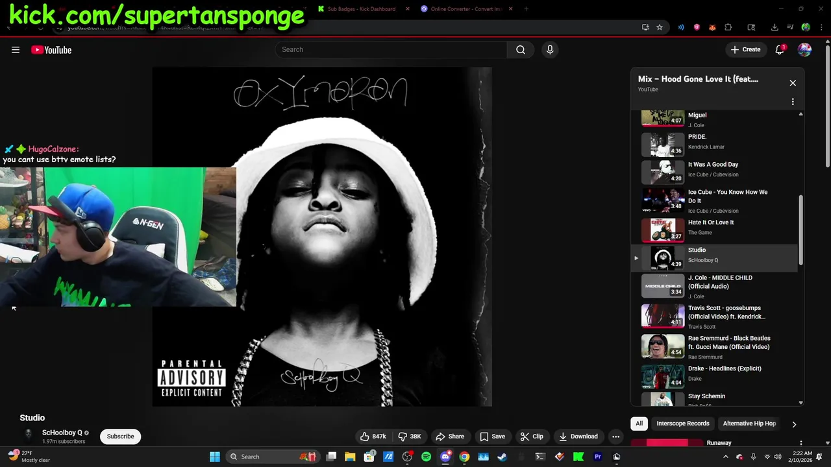Screen dimensions: 831x467
Task: Play Hate It Or Love It
Action: point(714,230)
